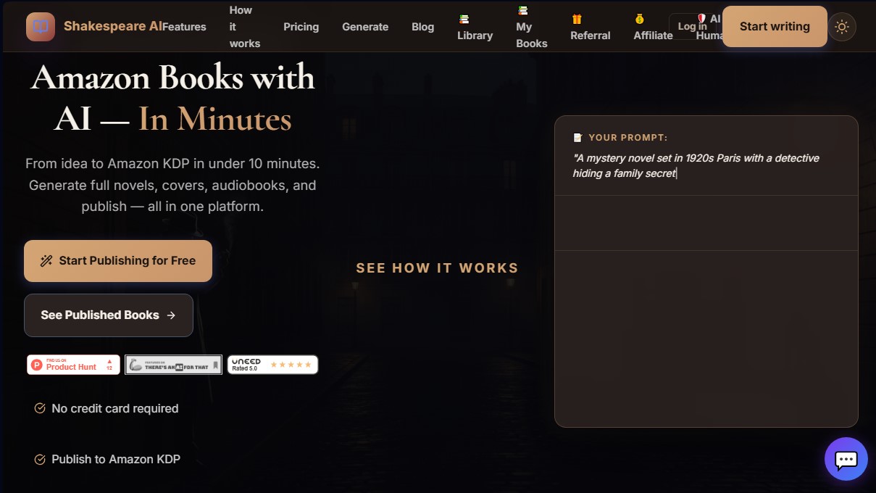The image size is (876, 493).
Task: Click the magic wand icon in Start Publishing button
Action: click(46, 261)
